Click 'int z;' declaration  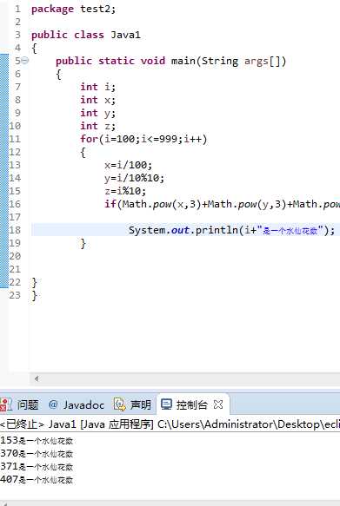pos(98,126)
